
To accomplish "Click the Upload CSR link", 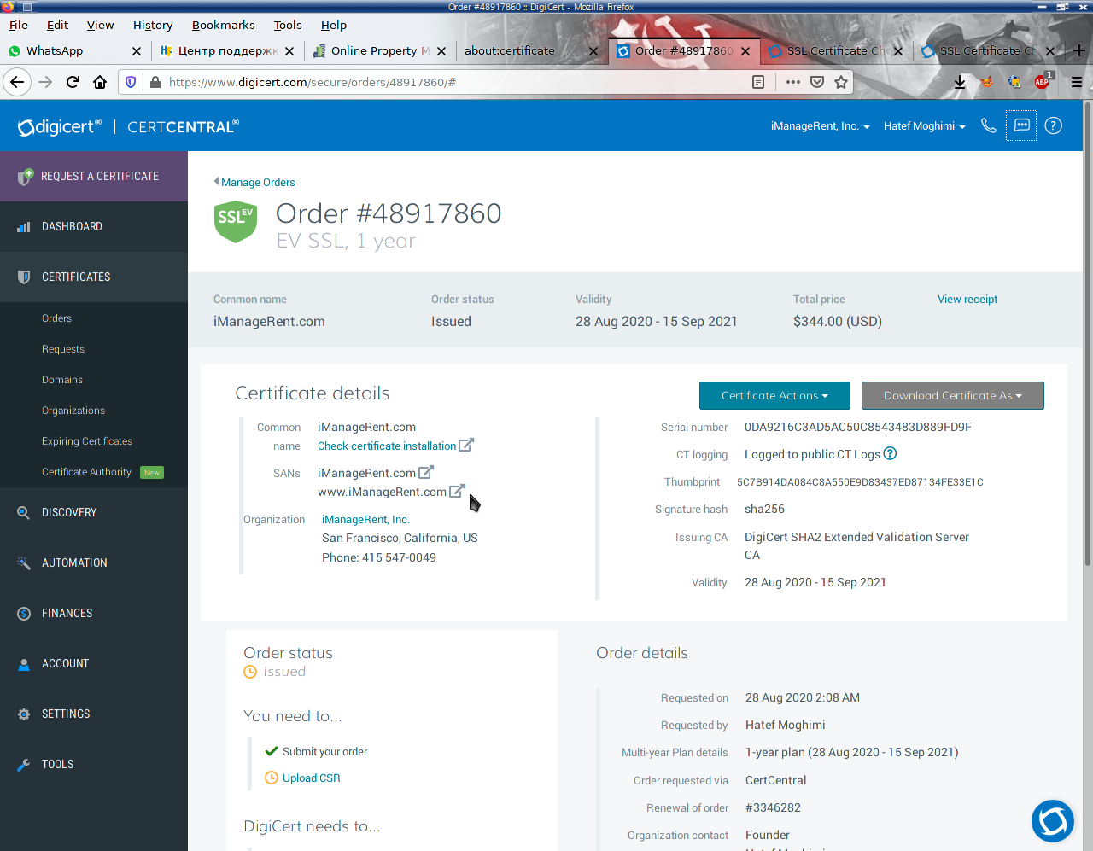I will (x=312, y=778).
